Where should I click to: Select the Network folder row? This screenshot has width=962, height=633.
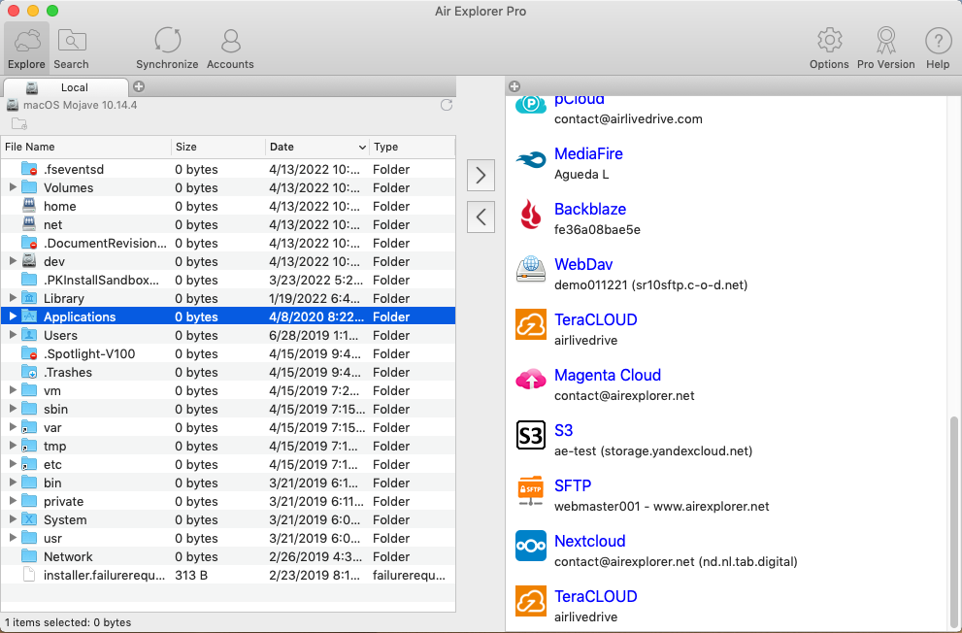pos(227,556)
